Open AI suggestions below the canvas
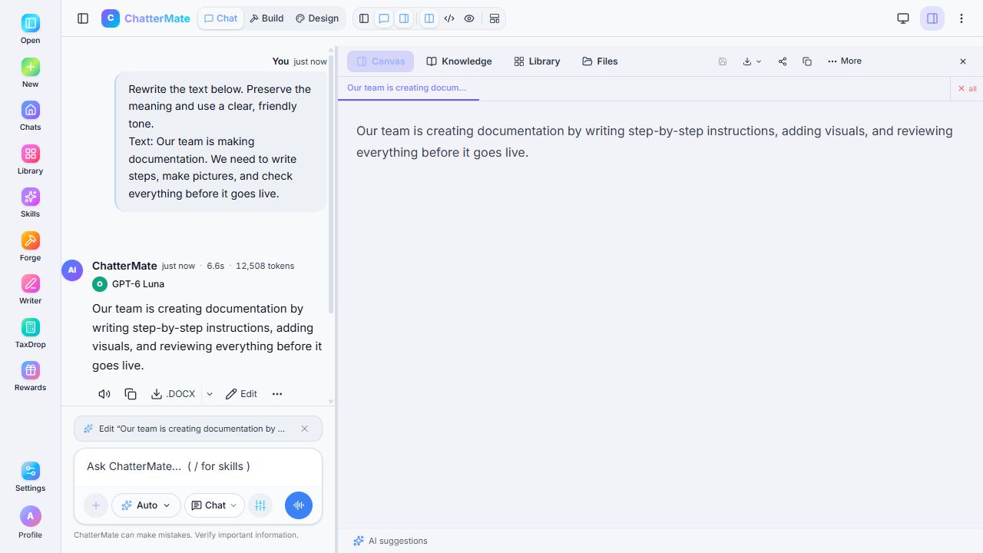Image resolution: width=983 pixels, height=553 pixels. [x=390, y=541]
